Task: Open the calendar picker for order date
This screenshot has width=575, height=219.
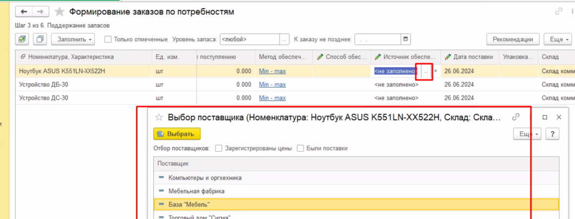Action: coord(405,39)
